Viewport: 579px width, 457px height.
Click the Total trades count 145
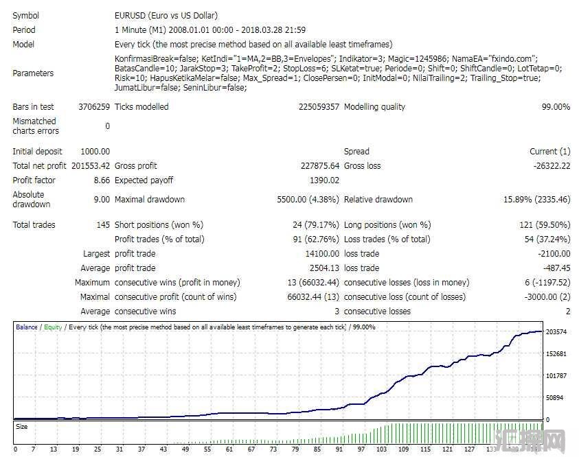pos(103,225)
